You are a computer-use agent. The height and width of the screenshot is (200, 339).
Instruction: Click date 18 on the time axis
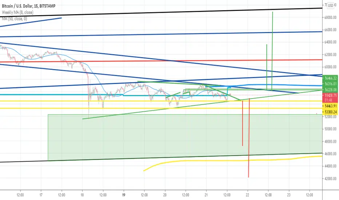click(x=82, y=195)
